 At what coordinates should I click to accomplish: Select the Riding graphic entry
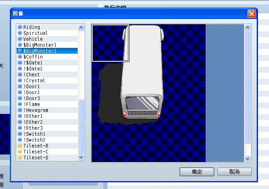point(47,27)
